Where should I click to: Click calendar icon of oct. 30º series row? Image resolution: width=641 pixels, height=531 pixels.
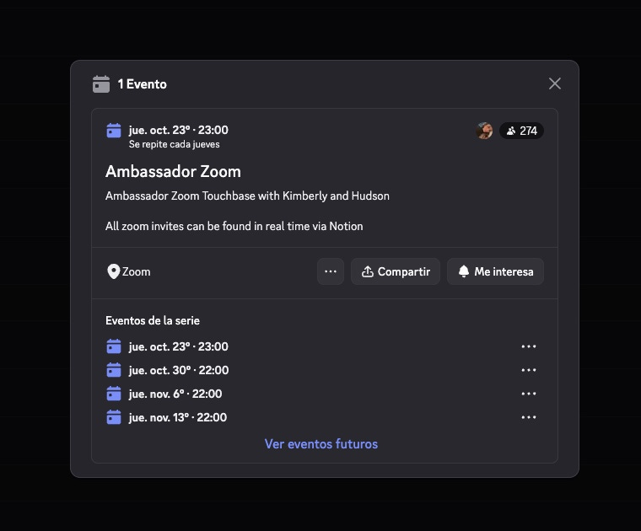point(114,370)
